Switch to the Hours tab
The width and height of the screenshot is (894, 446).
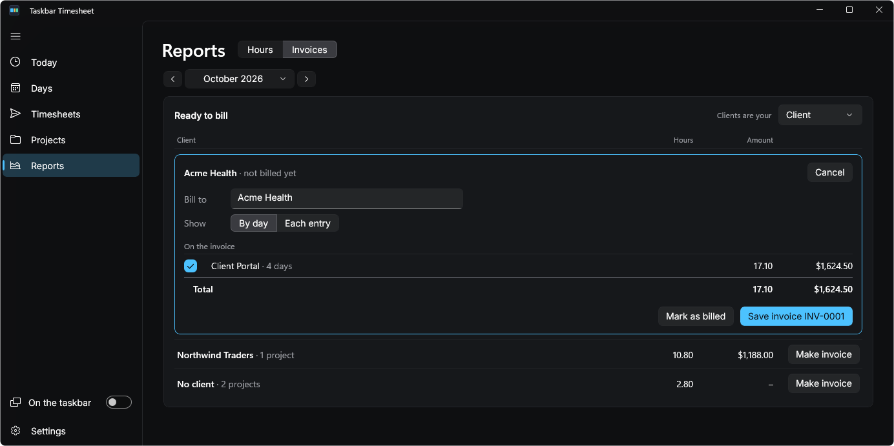pyautogui.click(x=260, y=50)
